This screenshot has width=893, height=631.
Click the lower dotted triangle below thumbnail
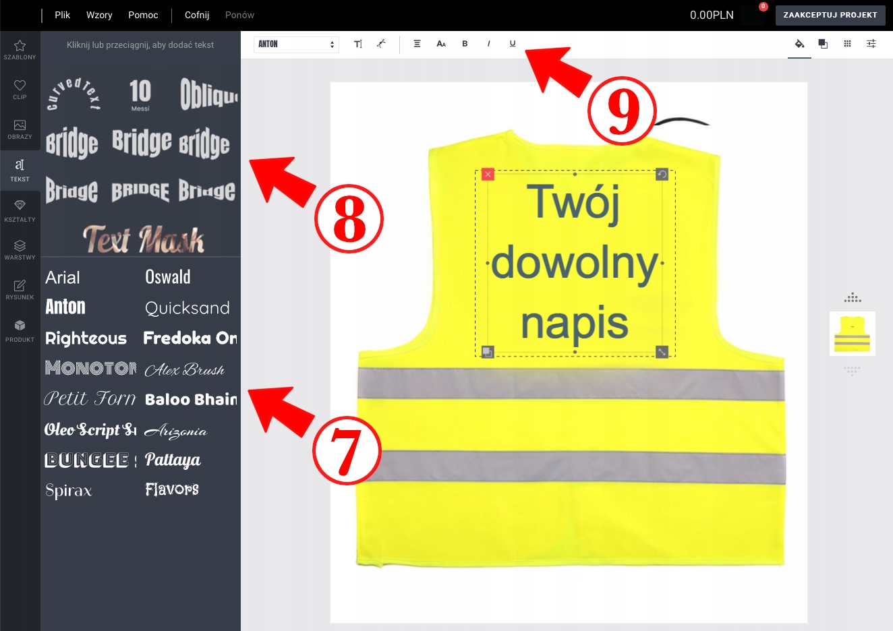(853, 371)
